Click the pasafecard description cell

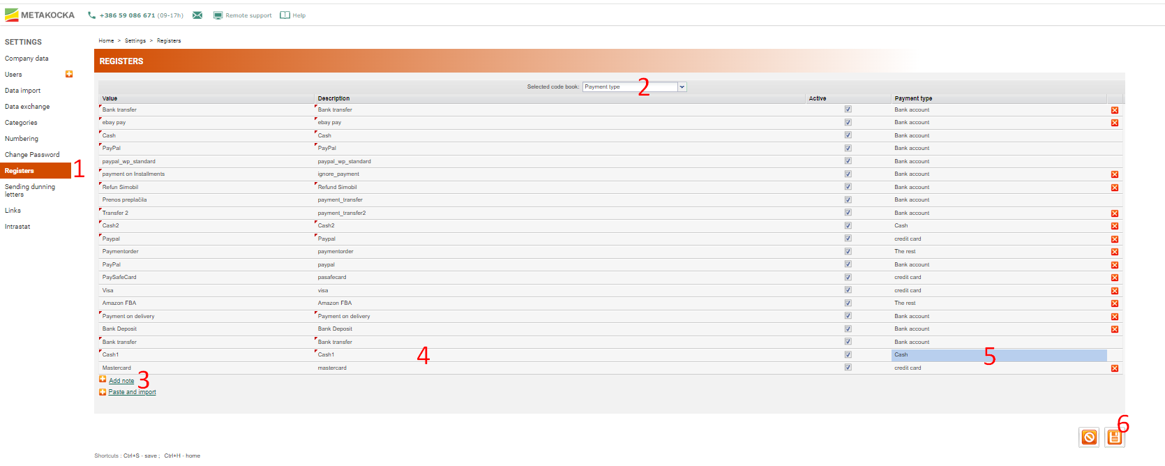[560, 278]
